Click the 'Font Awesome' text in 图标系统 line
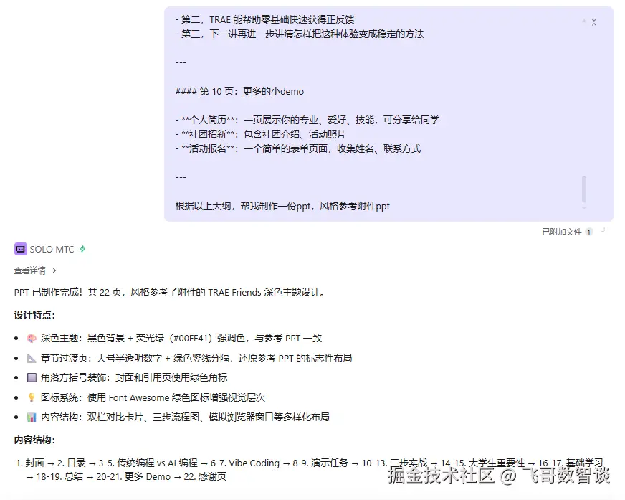 [139, 398]
